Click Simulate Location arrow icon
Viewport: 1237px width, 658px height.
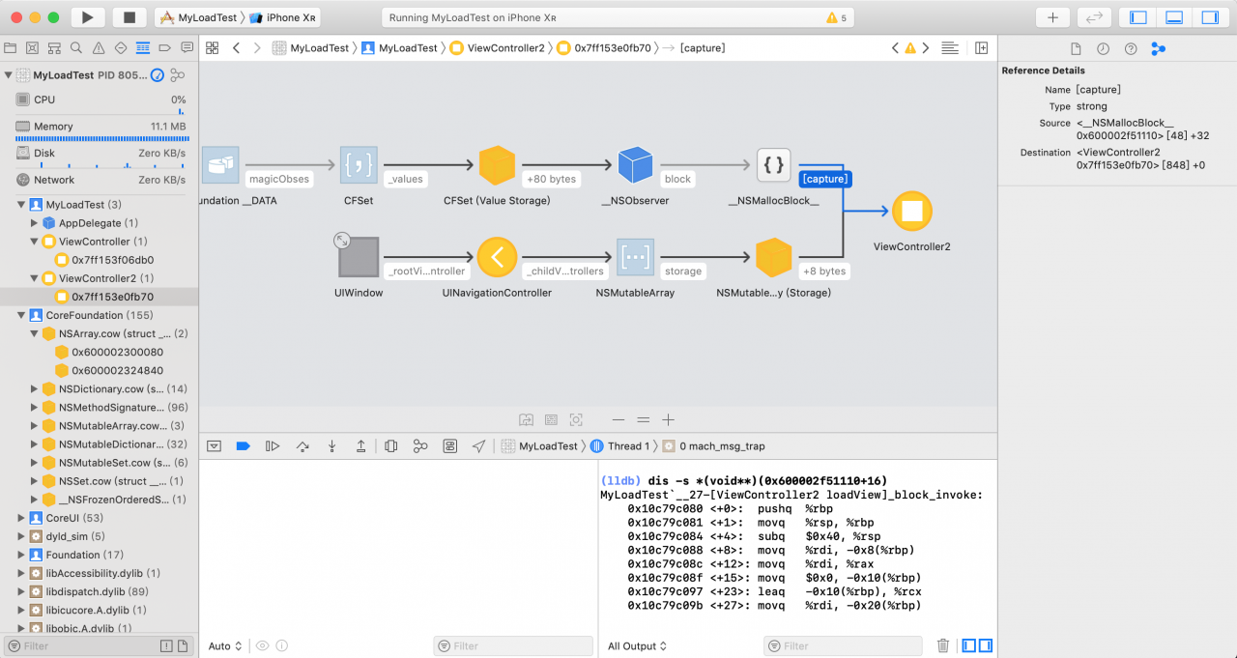click(479, 445)
